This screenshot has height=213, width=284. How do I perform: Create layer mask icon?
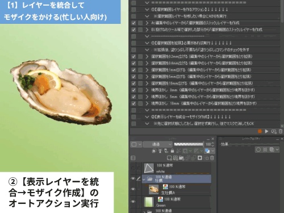pos(200,158)
